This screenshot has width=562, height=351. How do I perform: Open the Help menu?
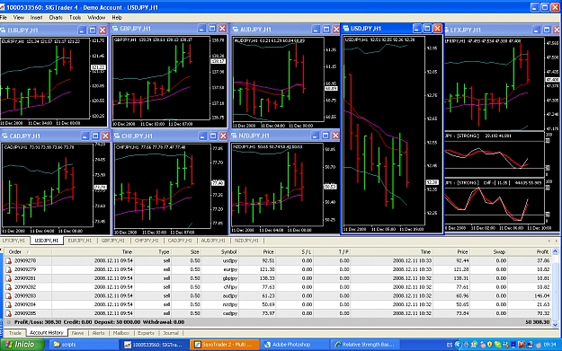117,17
